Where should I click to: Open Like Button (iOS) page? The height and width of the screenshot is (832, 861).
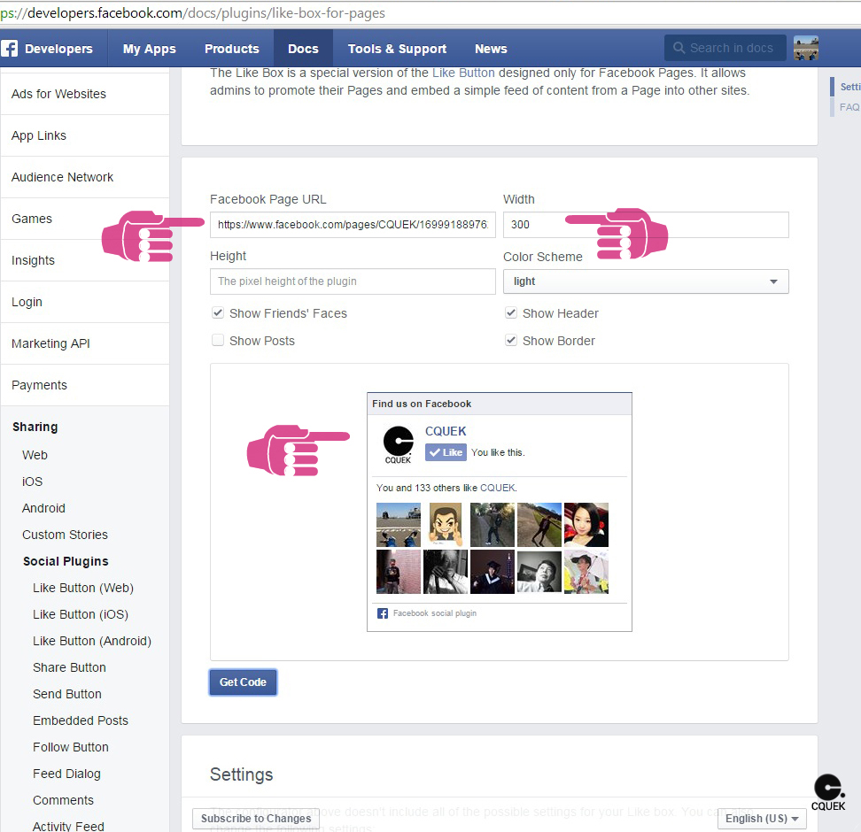coord(81,614)
